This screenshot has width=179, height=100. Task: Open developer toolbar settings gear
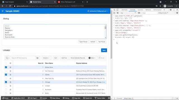(109, 98)
